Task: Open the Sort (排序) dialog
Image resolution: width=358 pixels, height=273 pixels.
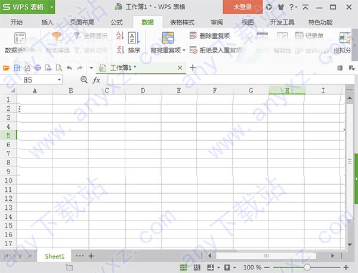Action: click(134, 43)
